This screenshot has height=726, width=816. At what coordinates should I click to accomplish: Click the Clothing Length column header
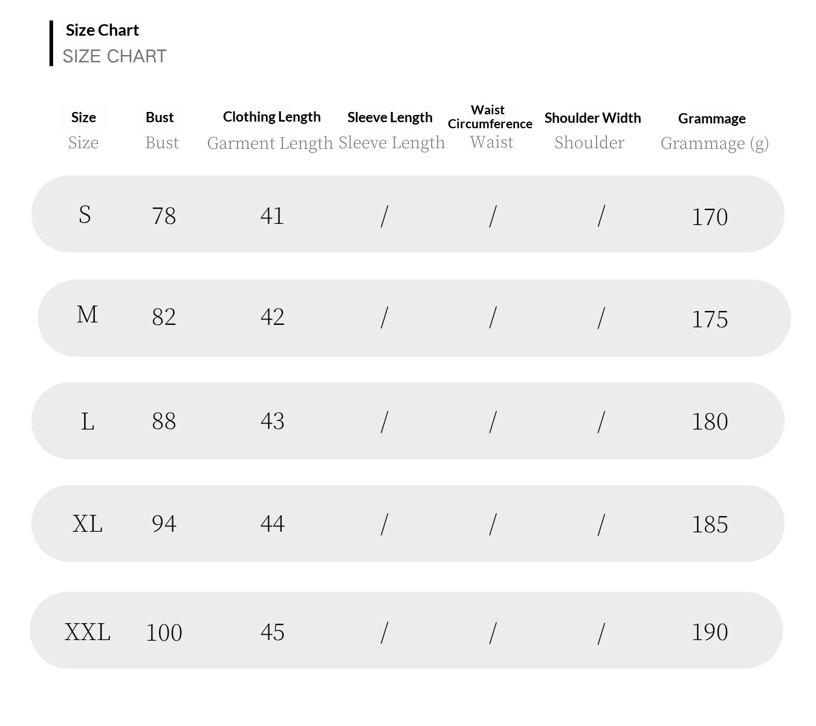click(271, 117)
